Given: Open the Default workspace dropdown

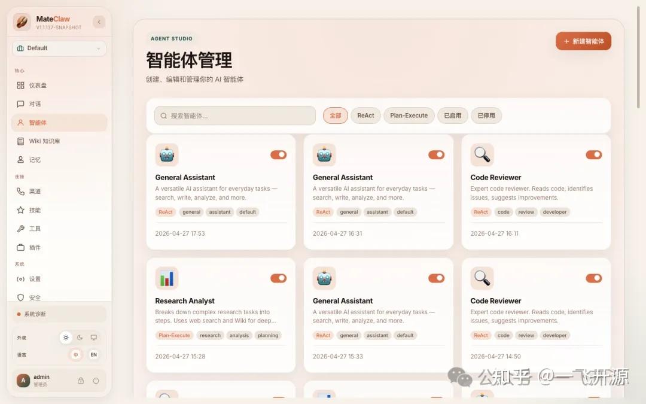Looking at the screenshot, I should [59, 48].
